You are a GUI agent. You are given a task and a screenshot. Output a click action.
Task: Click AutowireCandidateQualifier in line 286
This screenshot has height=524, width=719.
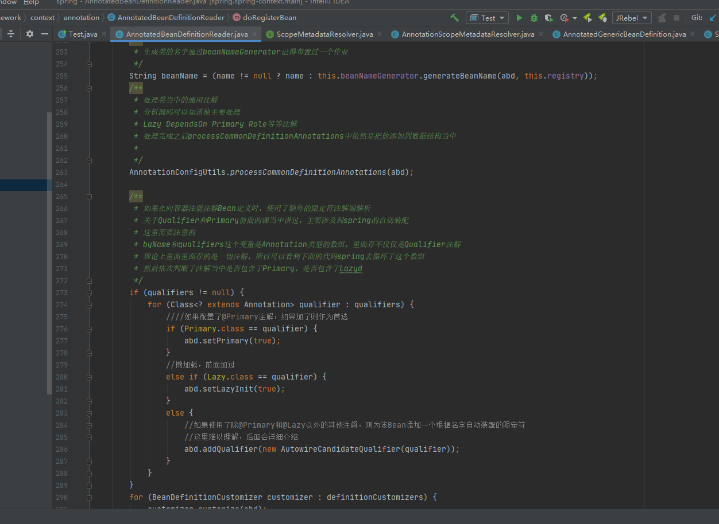[x=340, y=449]
